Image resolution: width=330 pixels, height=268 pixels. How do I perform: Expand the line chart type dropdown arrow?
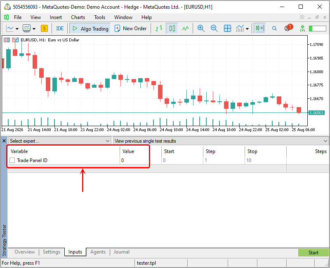tap(17, 29)
